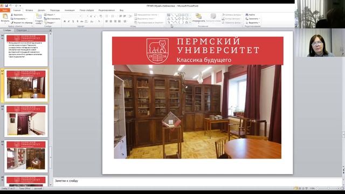The height and width of the screenshot is (194, 345).
Task: Find text with Найти
Action: point(250,15)
